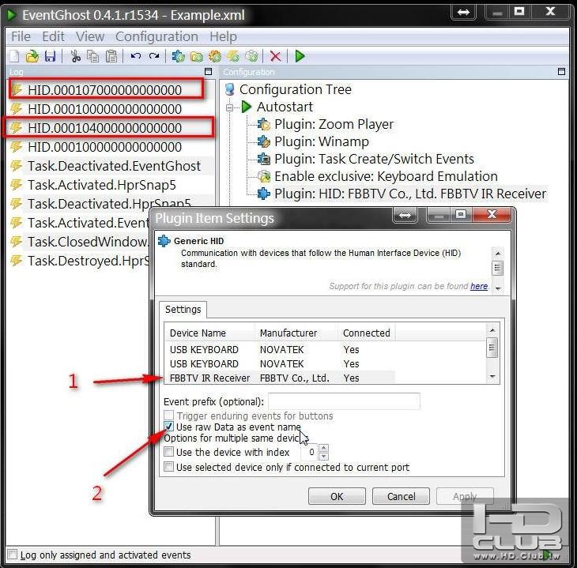
Task: Click the Copy toolbar icon
Action: tap(92, 56)
